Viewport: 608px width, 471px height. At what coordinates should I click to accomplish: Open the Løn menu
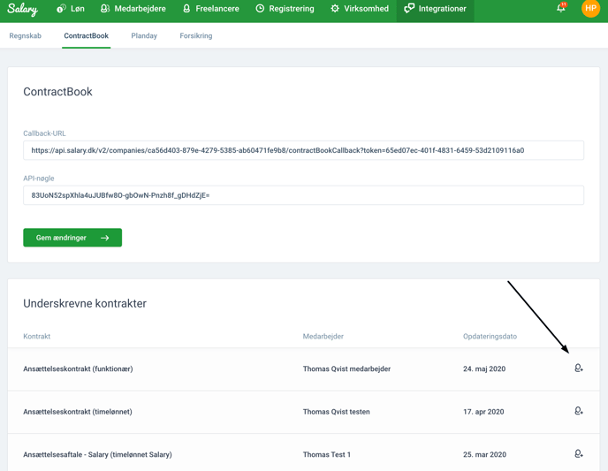click(x=71, y=9)
